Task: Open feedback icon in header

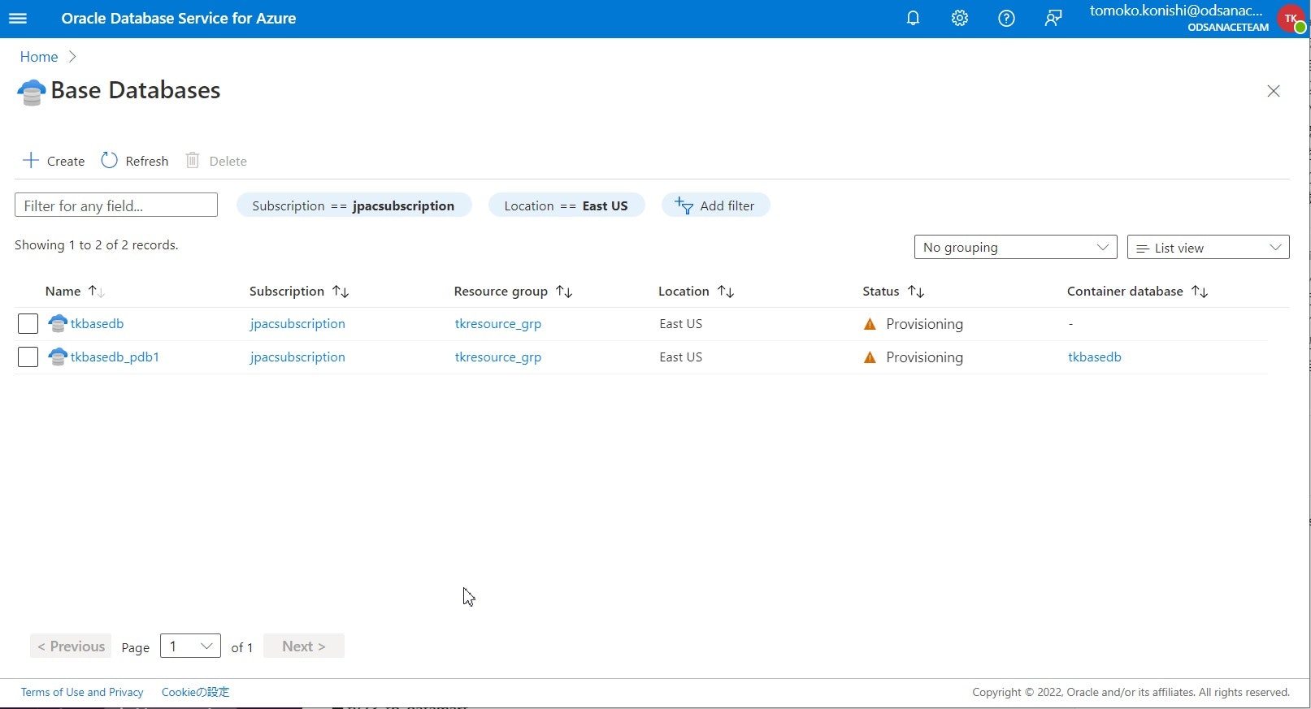Action: [x=1053, y=18]
